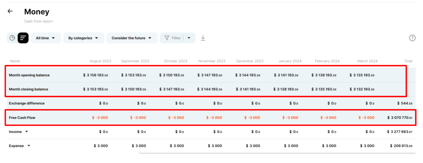Click the horizontal table scrollbar
Screen dimensions: 423x163
pos(277,153)
